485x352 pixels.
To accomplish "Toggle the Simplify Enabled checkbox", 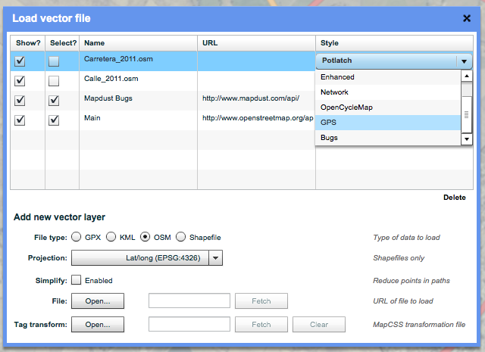I will pos(77,280).
